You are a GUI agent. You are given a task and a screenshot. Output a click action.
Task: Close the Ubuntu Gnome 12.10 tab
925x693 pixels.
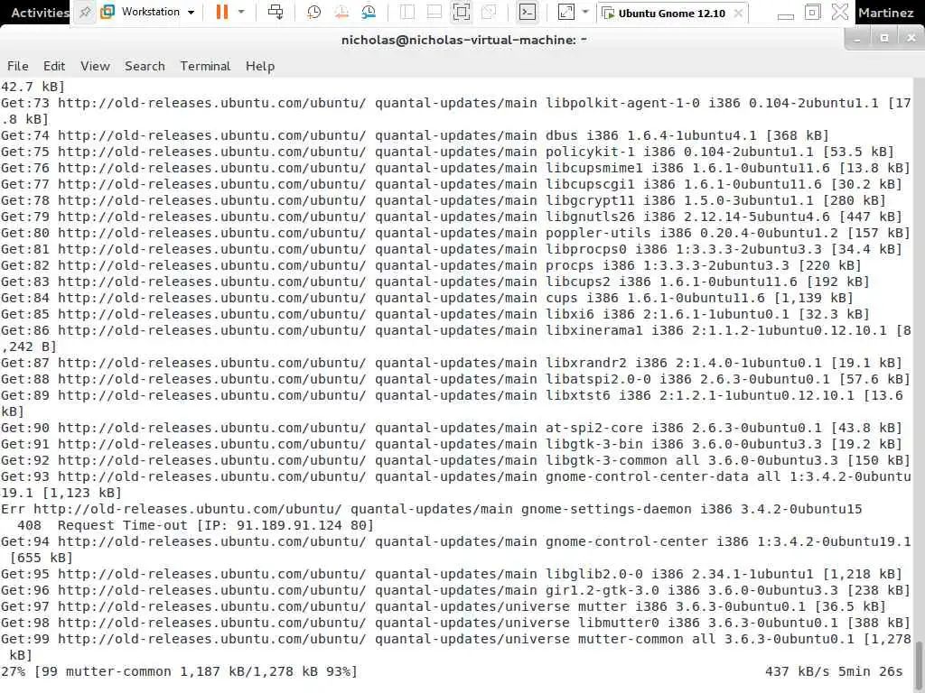pyautogui.click(x=738, y=13)
